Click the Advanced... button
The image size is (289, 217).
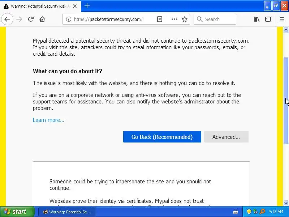coord(226,137)
